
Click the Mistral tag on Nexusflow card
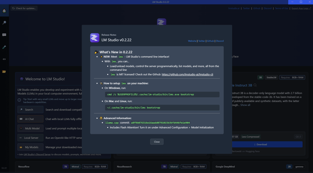pyautogui.click(x=75, y=166)
